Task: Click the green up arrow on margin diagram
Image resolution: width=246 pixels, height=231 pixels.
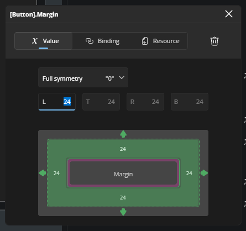Action: pos(123,134)
